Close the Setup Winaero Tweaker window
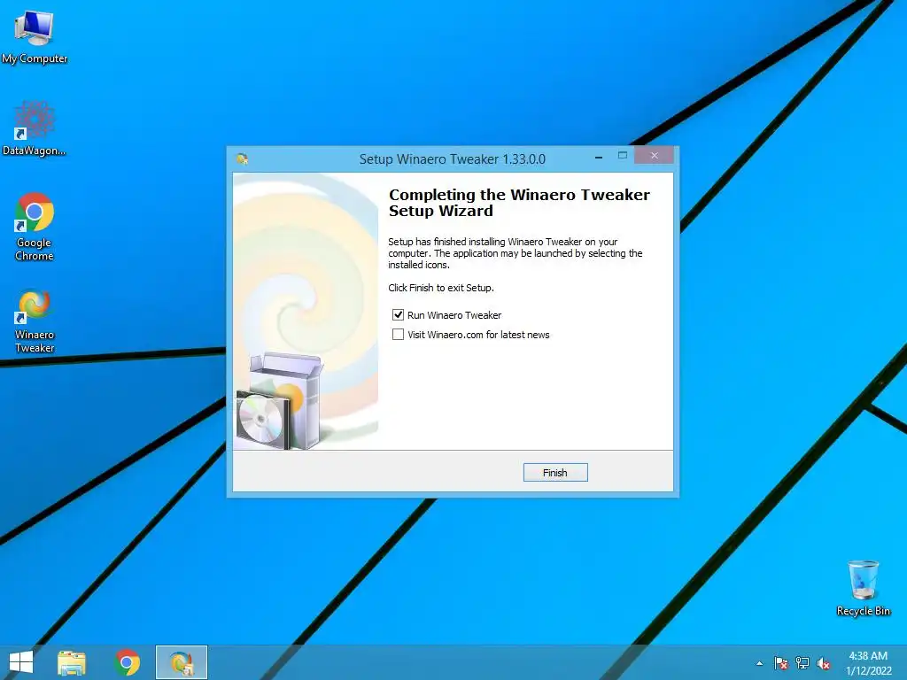 [655, 156]
